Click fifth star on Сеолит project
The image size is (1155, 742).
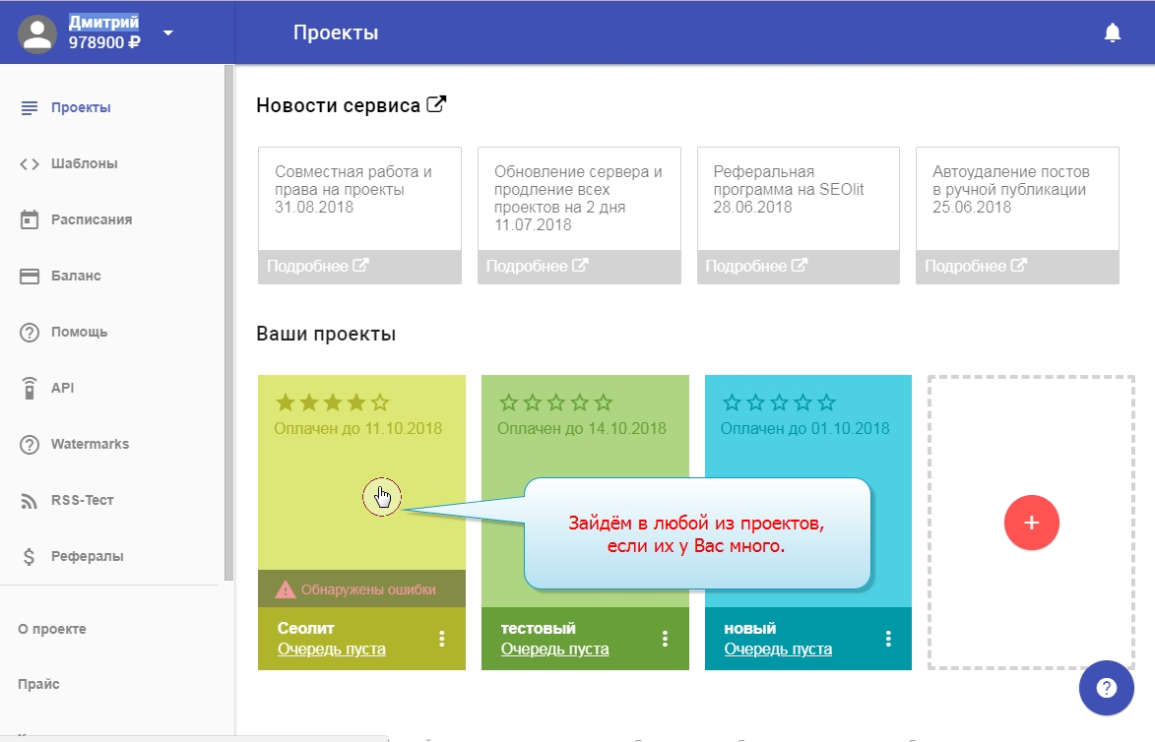click(380, 402)
